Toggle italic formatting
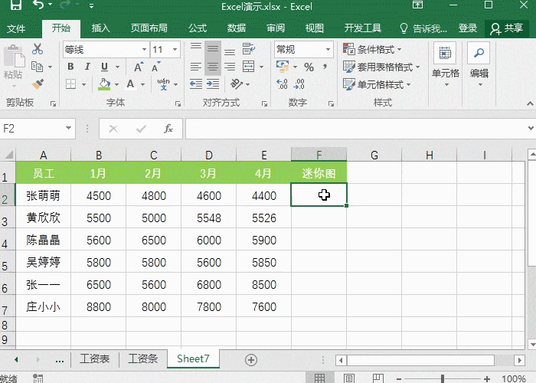The height and width of the screenshot is (383, 536). pos(86,67)
